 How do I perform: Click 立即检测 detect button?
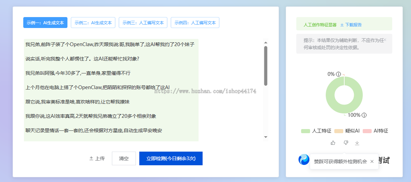(171, 158)
